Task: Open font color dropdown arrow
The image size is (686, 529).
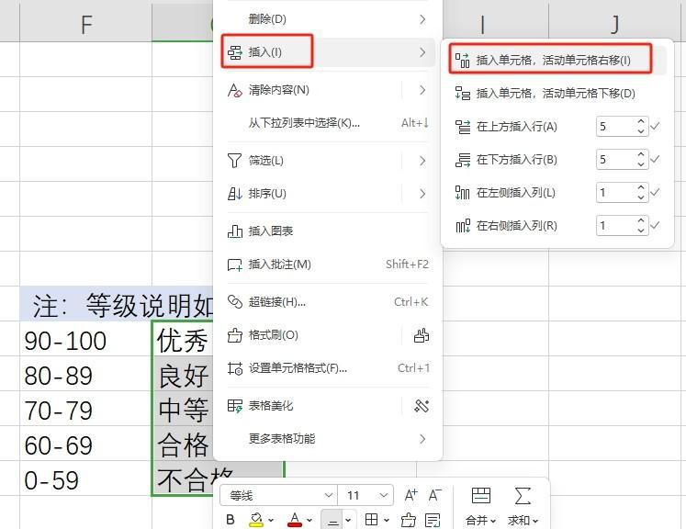Action: pos(309,520)
